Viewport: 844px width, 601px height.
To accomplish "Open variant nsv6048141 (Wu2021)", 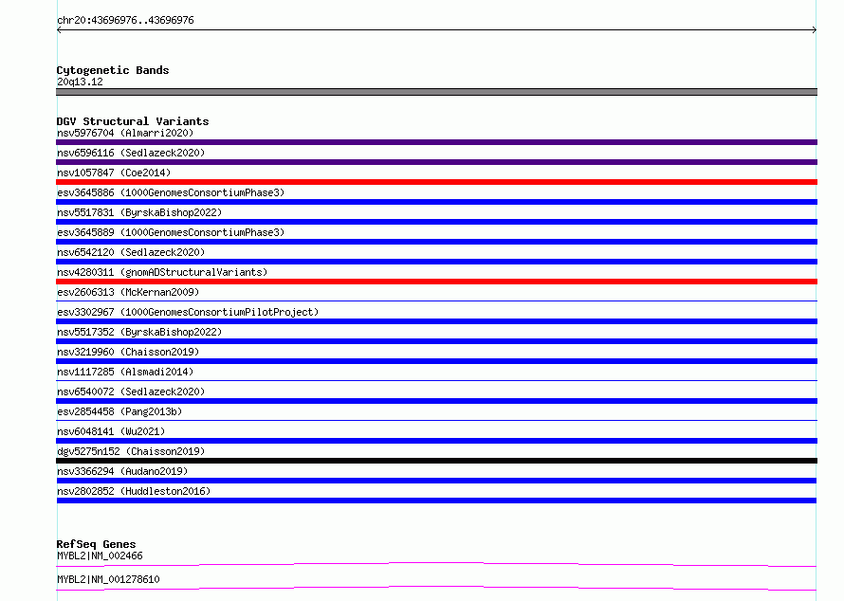I will tap(111, 431).
